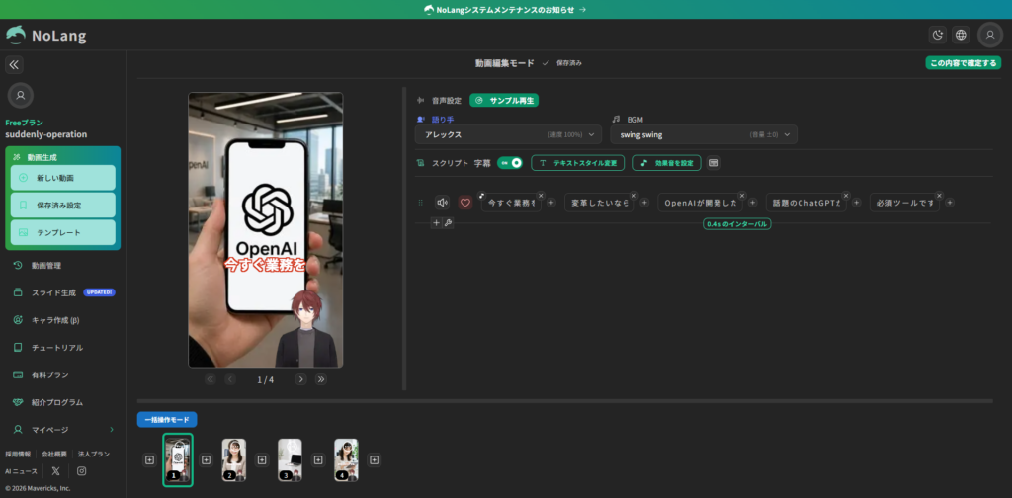This screenshot has height=498, width=1012.
Task: Enable 一括操作モード
Action: tap(166, 419)
